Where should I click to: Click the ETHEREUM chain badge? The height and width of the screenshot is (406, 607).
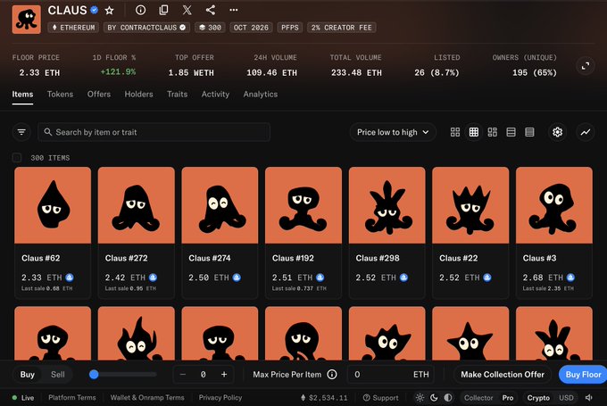coord(73,28)
